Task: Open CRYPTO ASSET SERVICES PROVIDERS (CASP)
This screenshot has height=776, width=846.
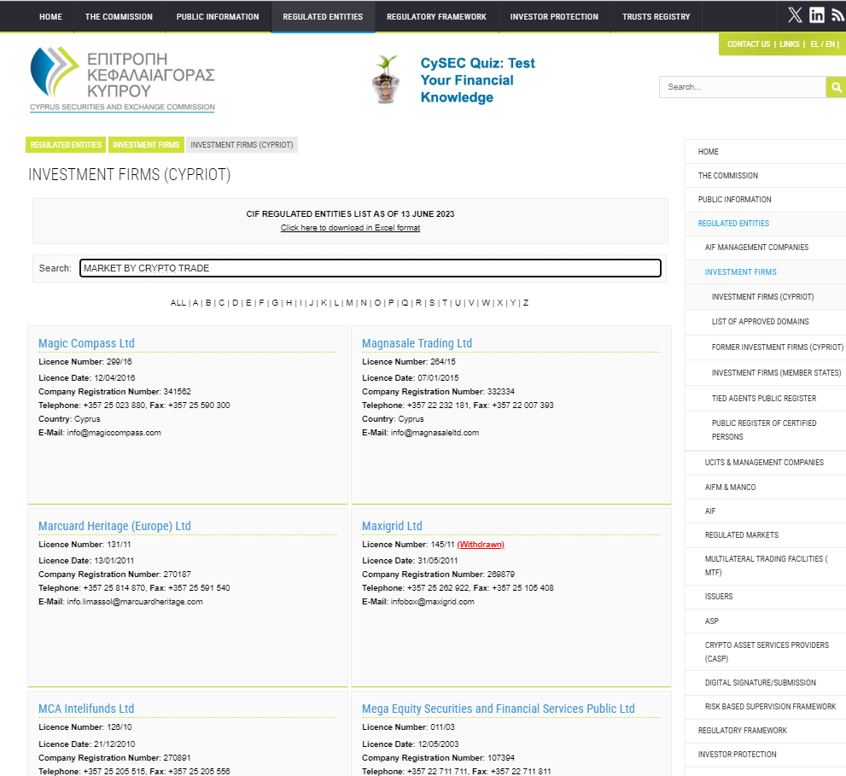Action: click(765, 652)
